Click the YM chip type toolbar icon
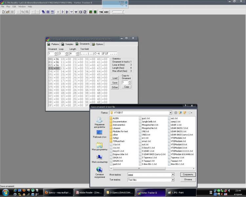The width and height of the screenshot is (246, 197). 101,12
